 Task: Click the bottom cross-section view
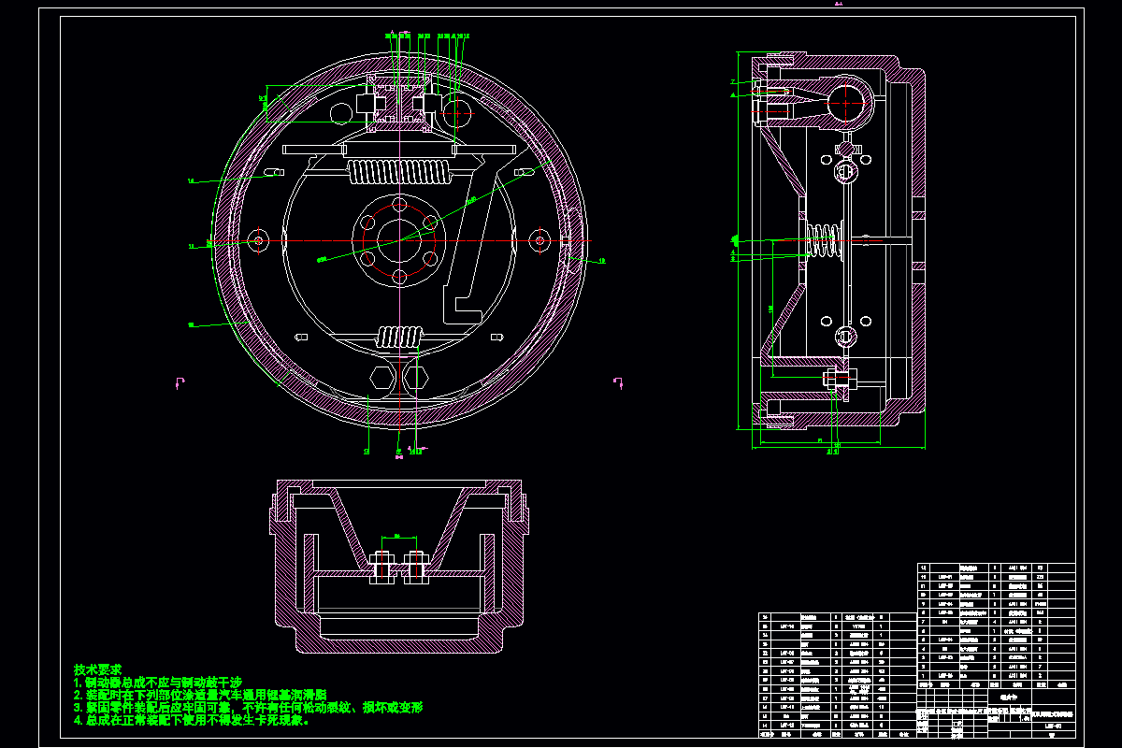[x=400, y=567]
